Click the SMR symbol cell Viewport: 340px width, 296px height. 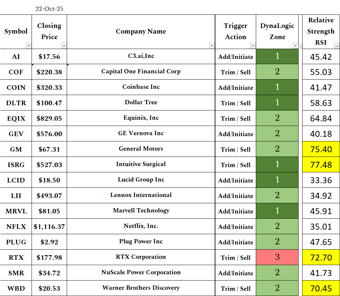tap(16, 273)
